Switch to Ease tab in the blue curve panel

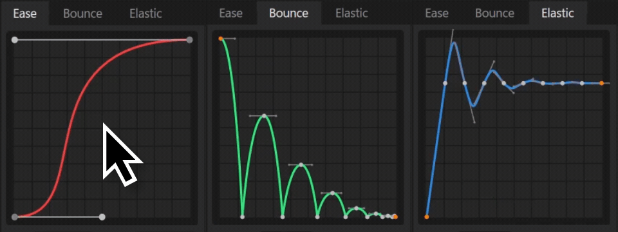[x=436, y=14]
